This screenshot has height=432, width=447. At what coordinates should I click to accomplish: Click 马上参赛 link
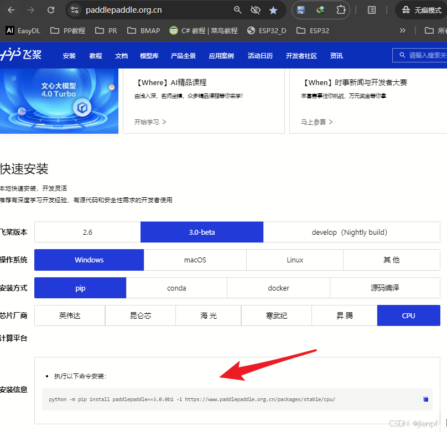pos(316,122)
